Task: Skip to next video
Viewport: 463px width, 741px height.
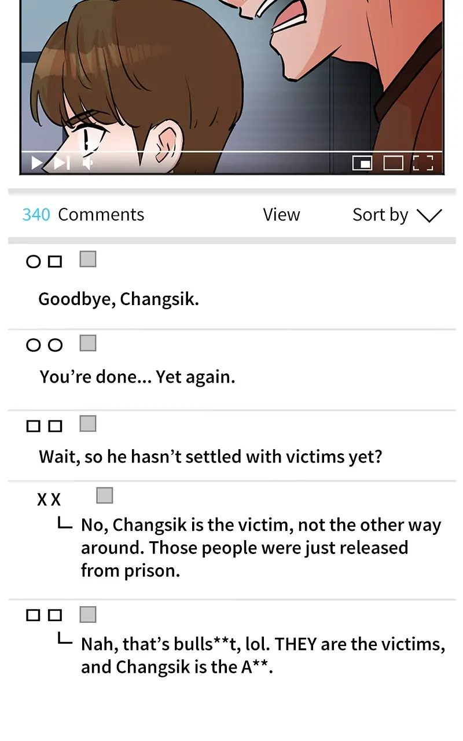Action: 62,163
